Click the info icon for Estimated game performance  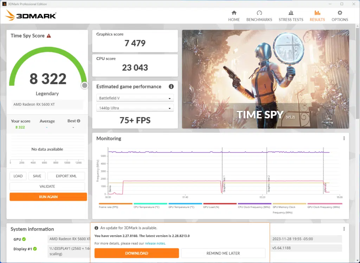pos(171,86)
